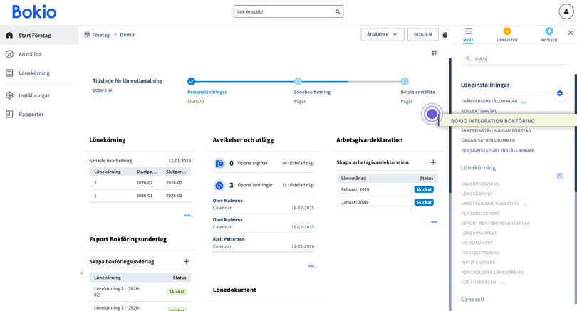Open the user profile avatar icon
Image resolution: width=577 pixels, height=311 pixels.
(566, 12)
